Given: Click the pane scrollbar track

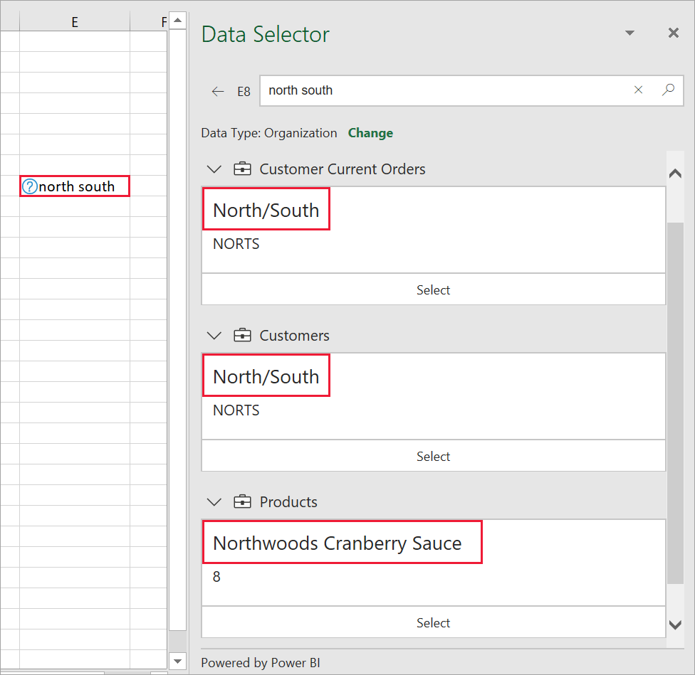Looking at the screenshot, I should click(x=675, y=398).
